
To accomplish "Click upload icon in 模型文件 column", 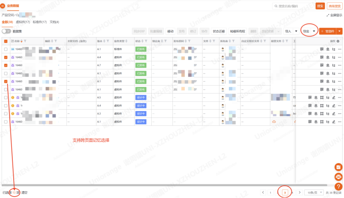I will pyautogui.click(x=274, y=122).
